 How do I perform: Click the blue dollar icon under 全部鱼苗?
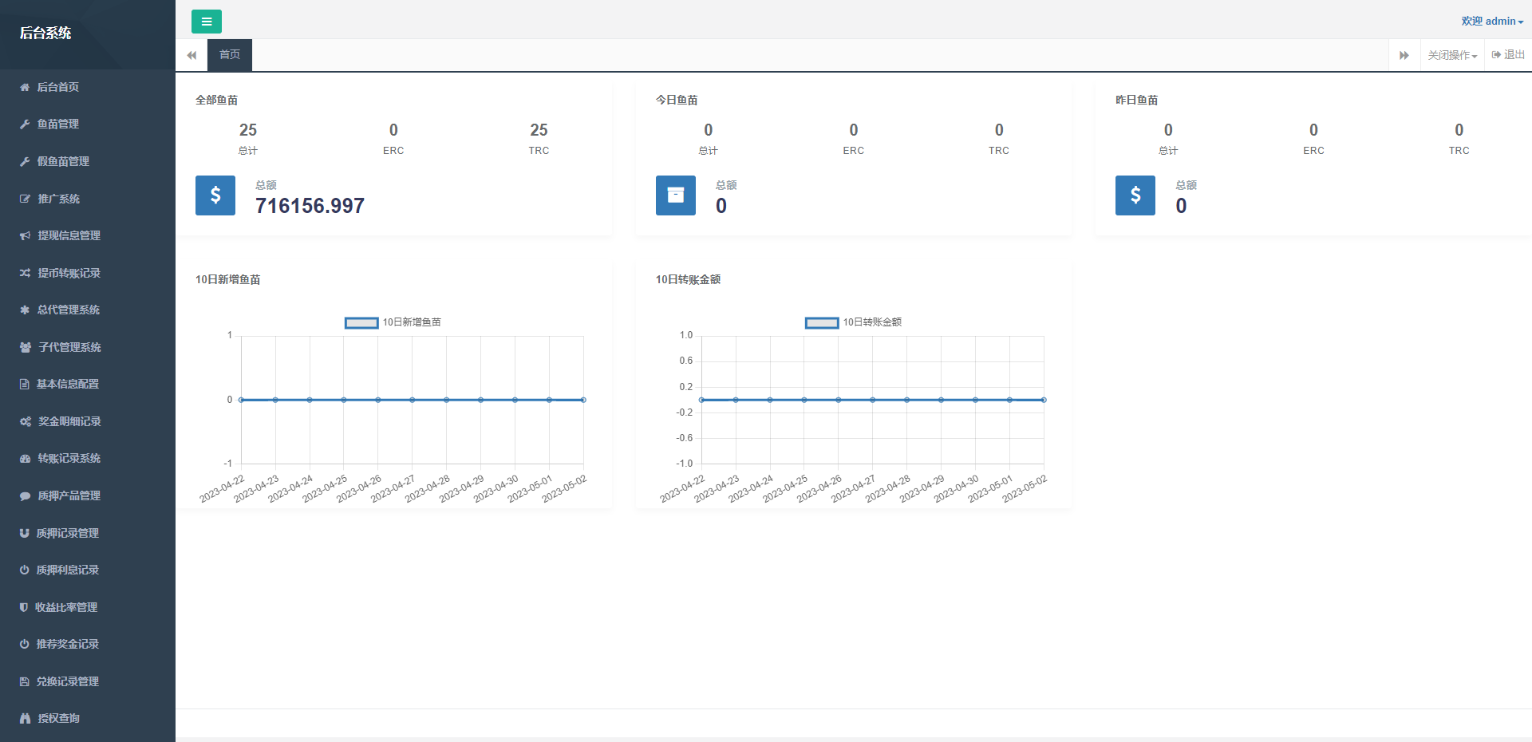[215, 195]
